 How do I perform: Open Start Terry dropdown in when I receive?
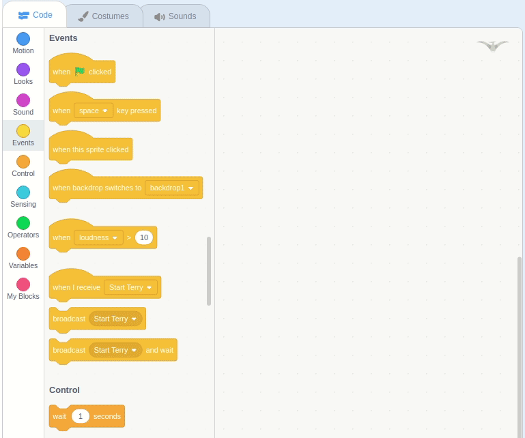130,287
